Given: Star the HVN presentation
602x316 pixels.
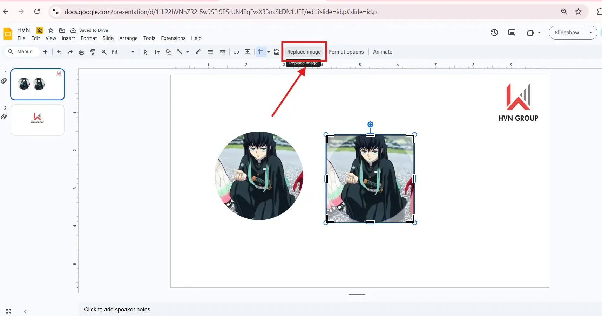Looking at the screenshot, I should click(51, 30).
